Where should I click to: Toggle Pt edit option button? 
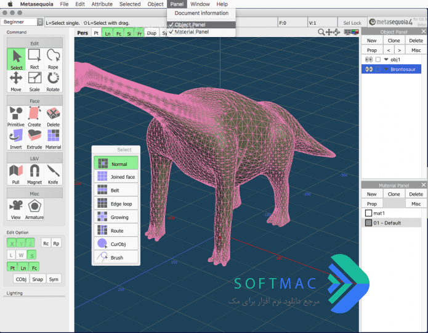pos(12,268)
